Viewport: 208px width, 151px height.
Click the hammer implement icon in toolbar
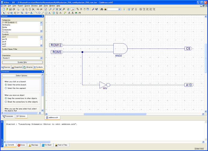tap(73, 9)
